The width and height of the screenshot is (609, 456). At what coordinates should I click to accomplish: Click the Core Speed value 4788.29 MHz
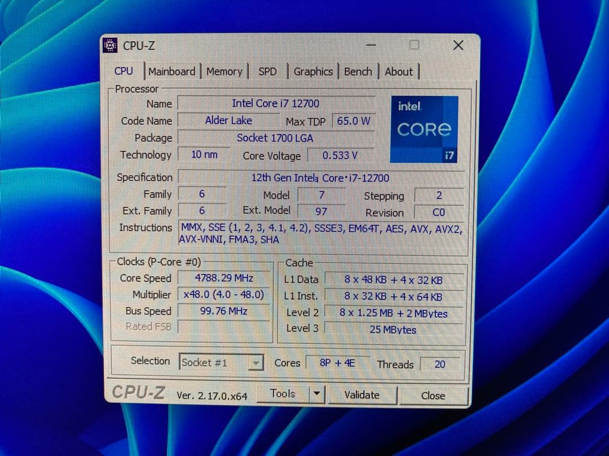coord(224,278)
